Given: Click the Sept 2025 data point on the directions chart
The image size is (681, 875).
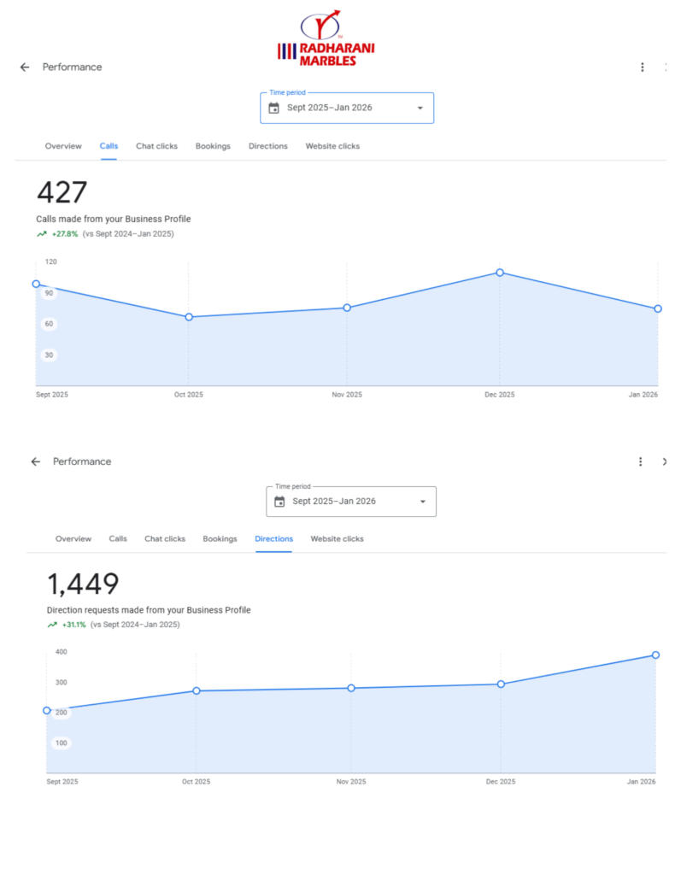Looking at the screenshot, I should click(x=47, y=710).
